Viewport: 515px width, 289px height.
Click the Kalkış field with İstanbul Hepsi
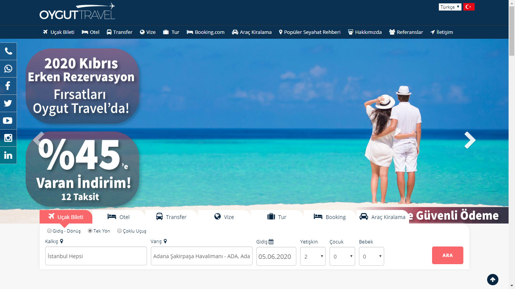click(x=96, y=256)
